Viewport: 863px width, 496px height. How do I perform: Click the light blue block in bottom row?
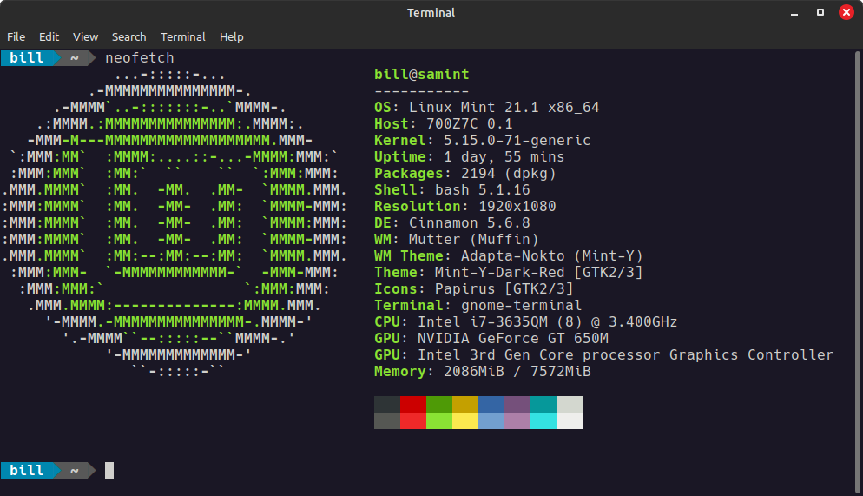[491, 420]
